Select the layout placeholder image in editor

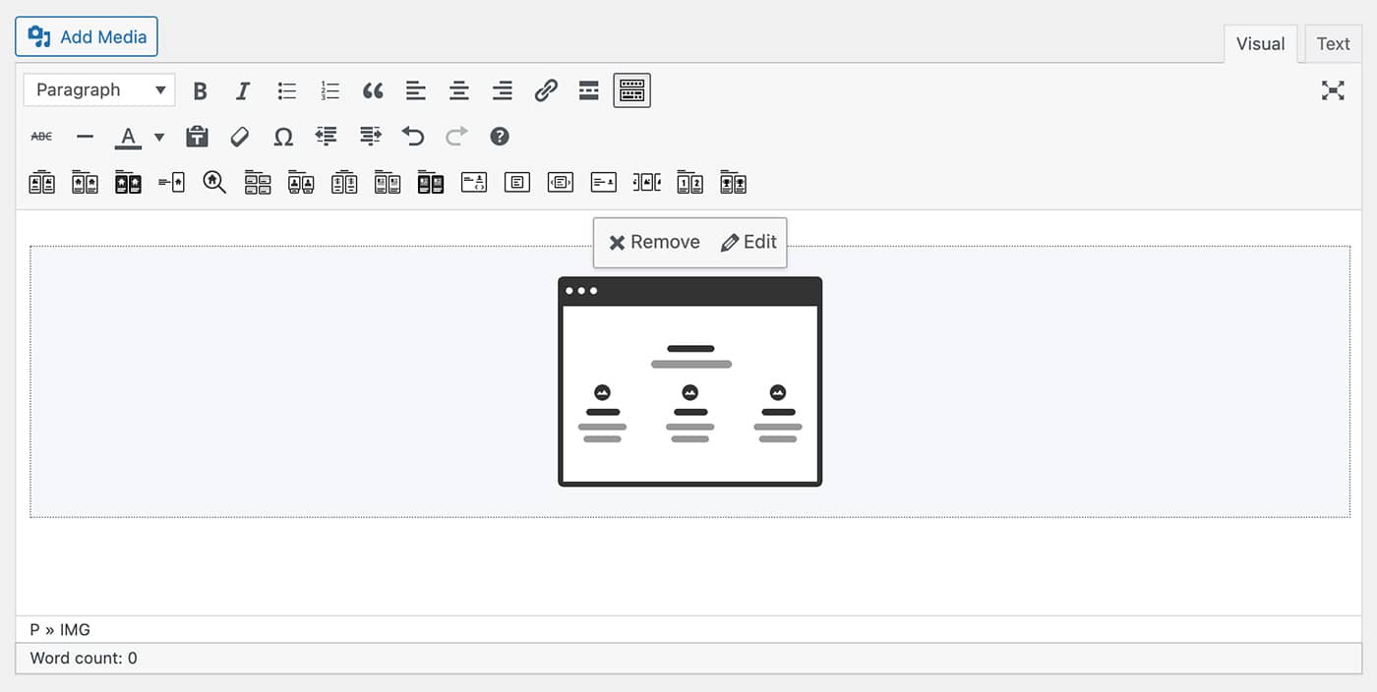[689, 381]
